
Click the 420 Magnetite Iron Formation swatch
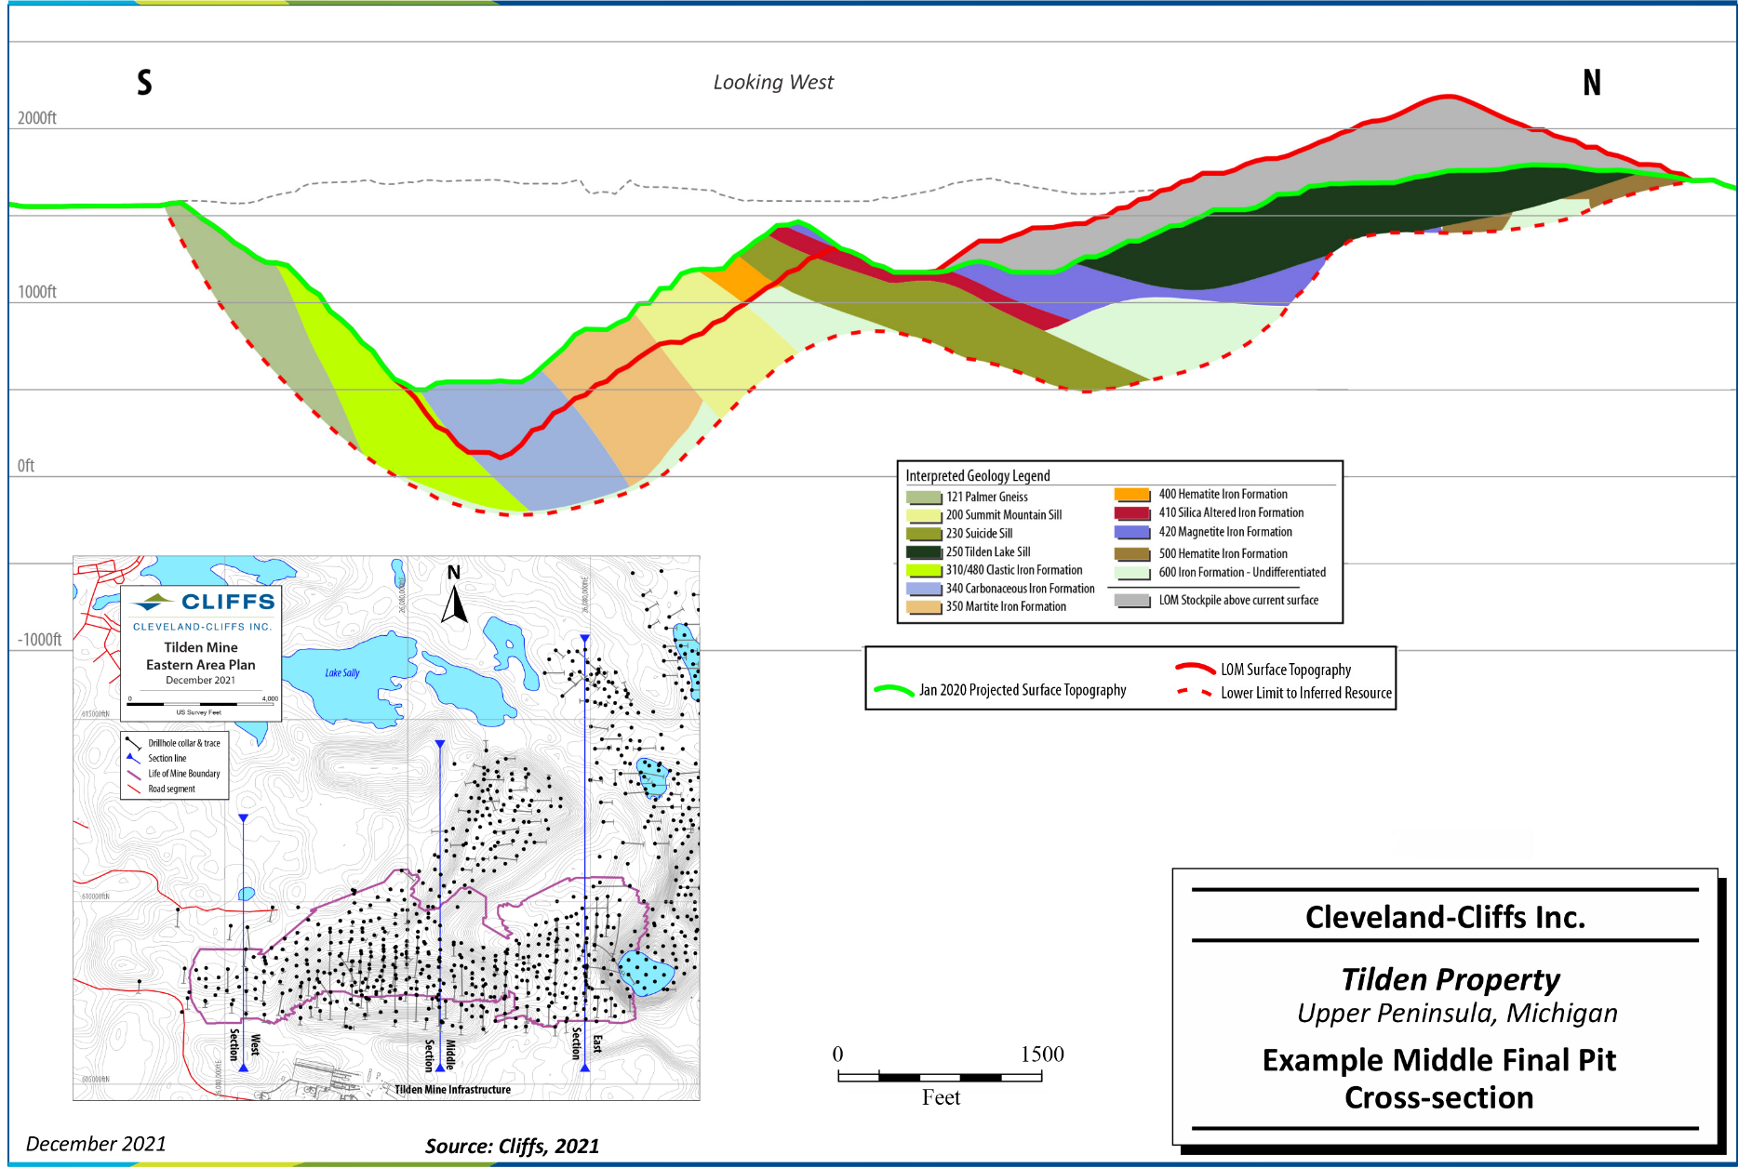tap(1132, 533)
